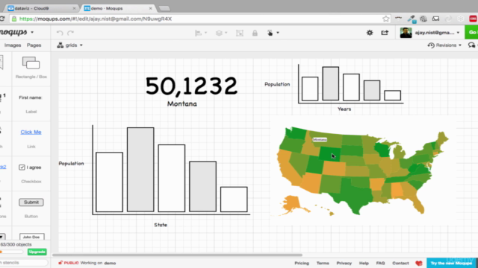Open the Revisions dropdown
Screen dimensions: 478x268
(x=445, y=45)
